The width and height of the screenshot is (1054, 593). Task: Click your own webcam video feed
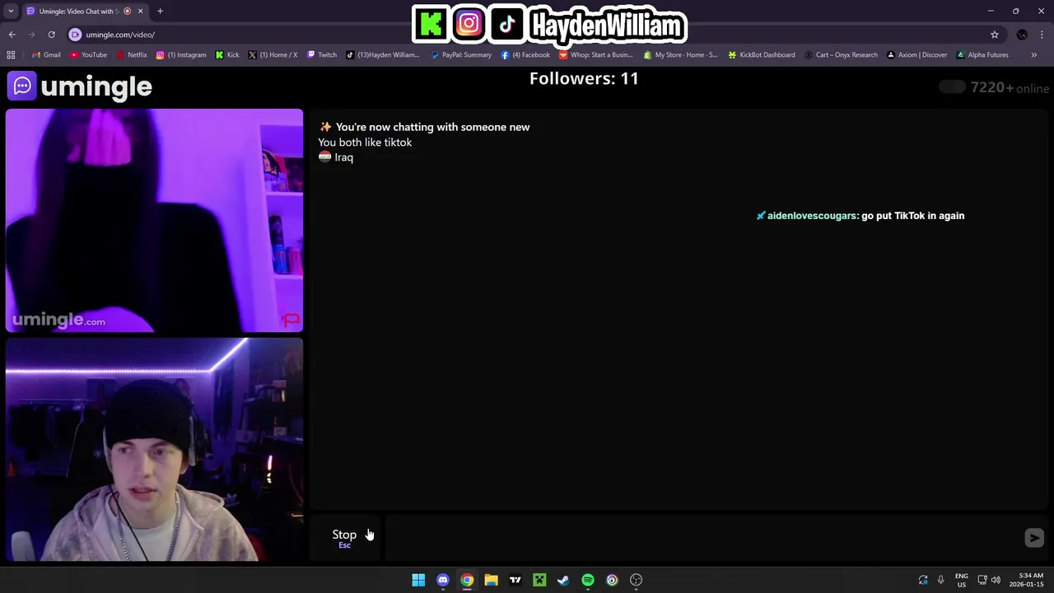pos(154,450)
